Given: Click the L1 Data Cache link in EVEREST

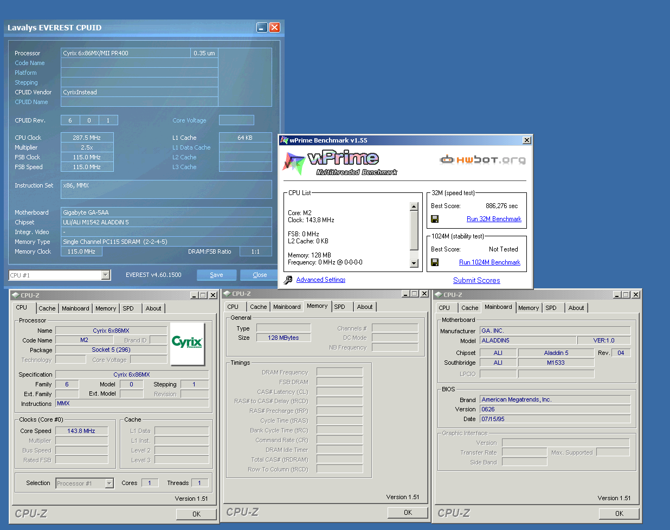Looking at the screenshot, I should pyautogui.click(x=191, y=147).
